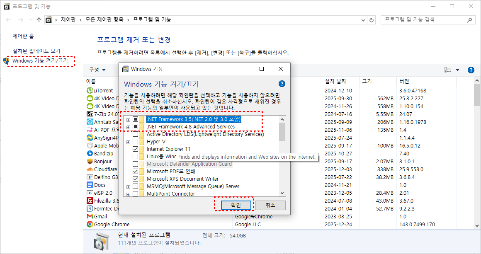
Task: Uncheck Microsoft XPS Document Writer
Action: [135, 179]
